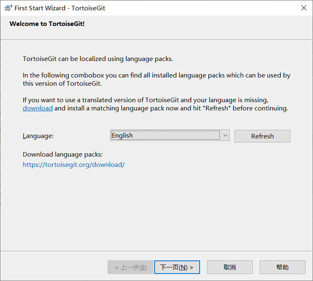Click empty title bar area left of close button
313x281 pixels.
(x=206, y=8)
